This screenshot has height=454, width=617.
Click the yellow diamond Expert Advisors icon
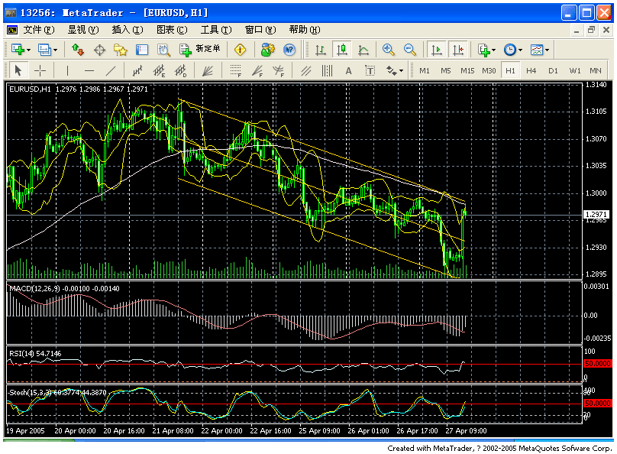[x=240, y=50]
